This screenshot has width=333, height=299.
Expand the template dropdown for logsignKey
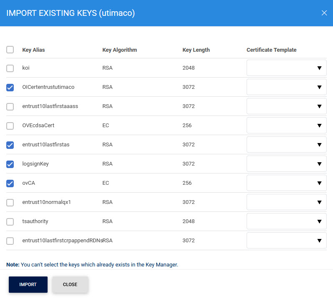coord(286,164)
